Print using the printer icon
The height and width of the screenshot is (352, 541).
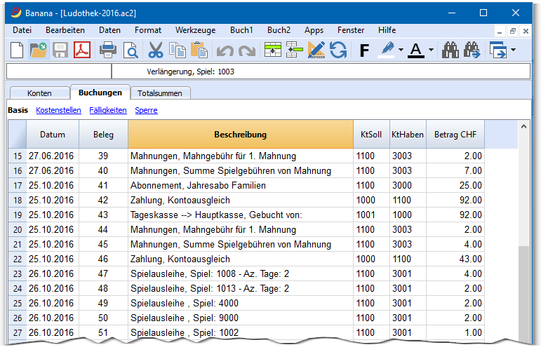coord(108,50)
